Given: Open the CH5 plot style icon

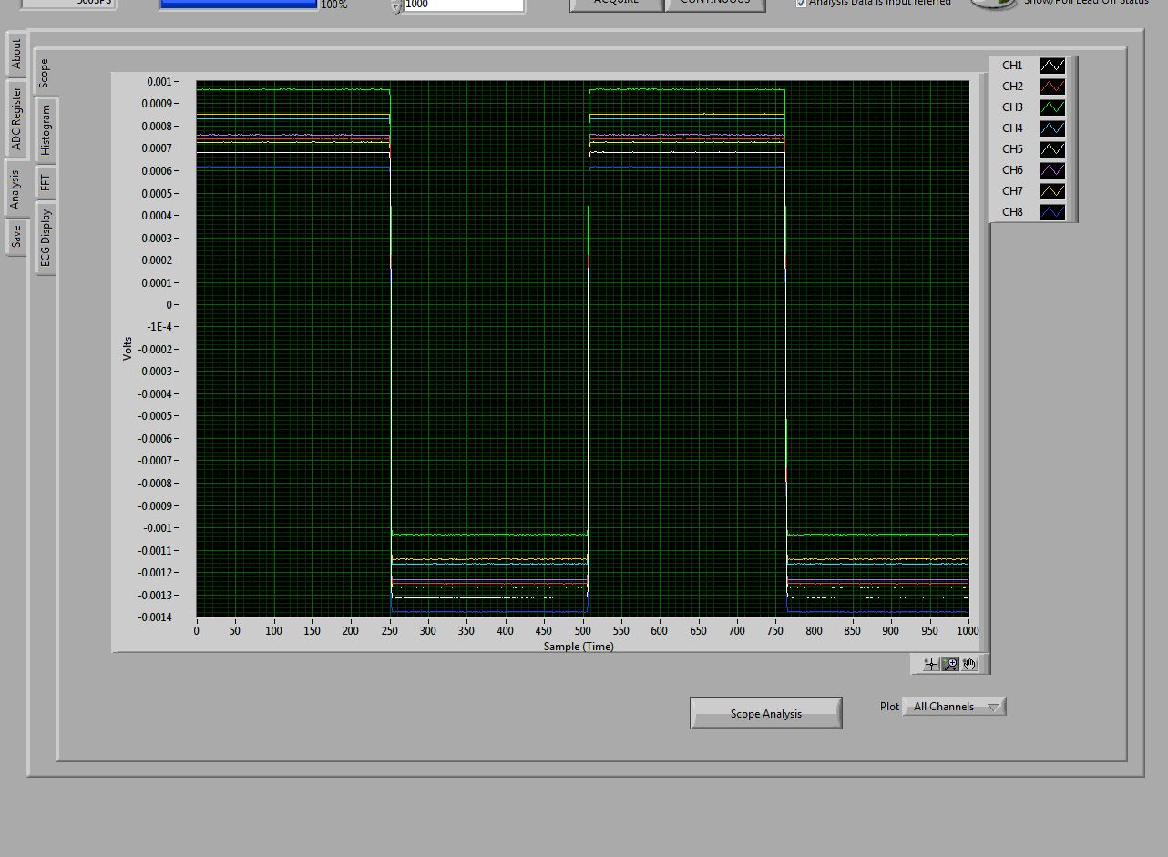Looking at the screenshot, I should (x=1052, y=149).
